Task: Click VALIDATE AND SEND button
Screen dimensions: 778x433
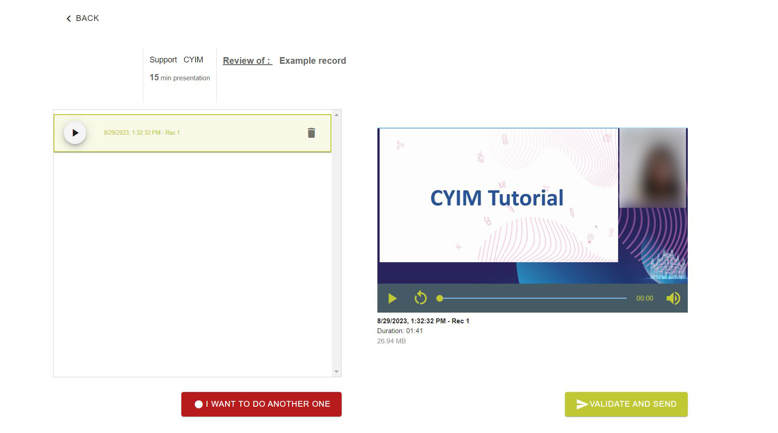Action: 626,404
